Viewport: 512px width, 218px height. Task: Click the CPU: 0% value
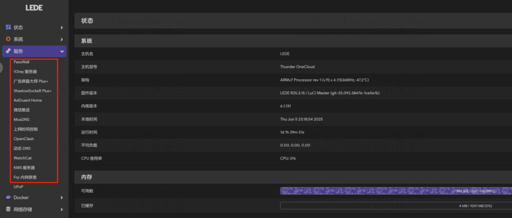pos(288,158)
